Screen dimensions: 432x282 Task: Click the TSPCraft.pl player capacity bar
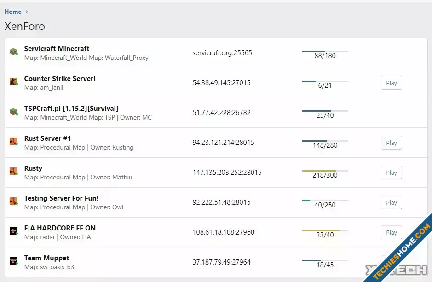[325, 111]
